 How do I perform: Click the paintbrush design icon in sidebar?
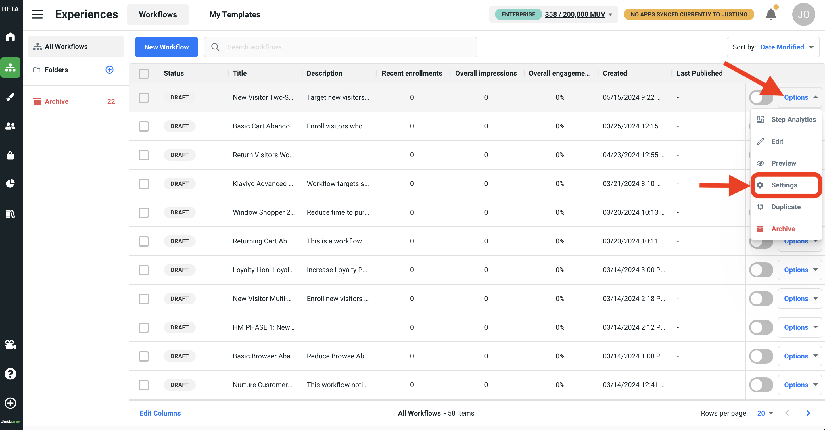[x=10, y=97]
